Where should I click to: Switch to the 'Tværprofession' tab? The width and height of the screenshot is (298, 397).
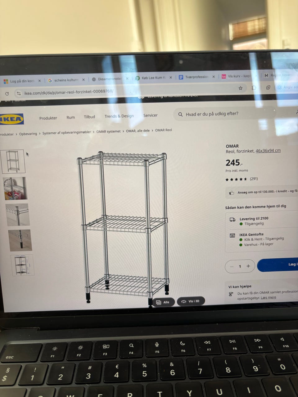(197, 77)
